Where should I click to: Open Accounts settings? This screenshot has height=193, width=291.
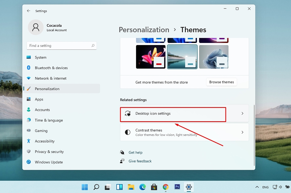point(42,110)
